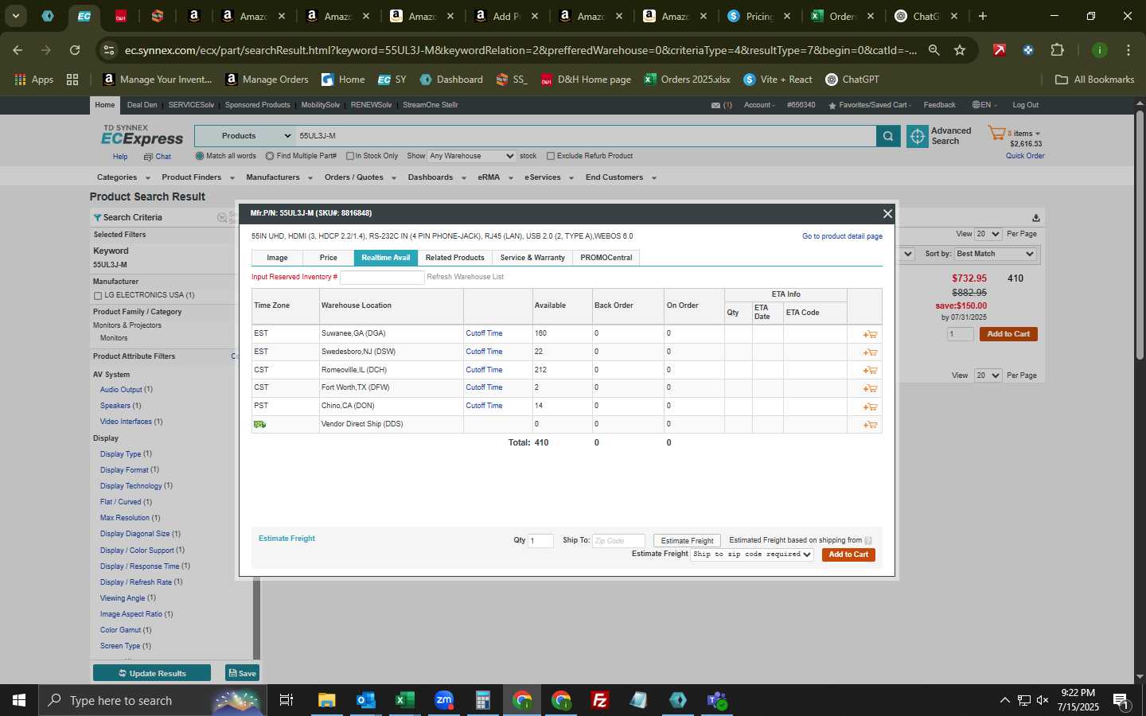This screenshot has width=1146, height=716.
Task: Open Estimate Freight ship method dropdown
Action: 751,555
